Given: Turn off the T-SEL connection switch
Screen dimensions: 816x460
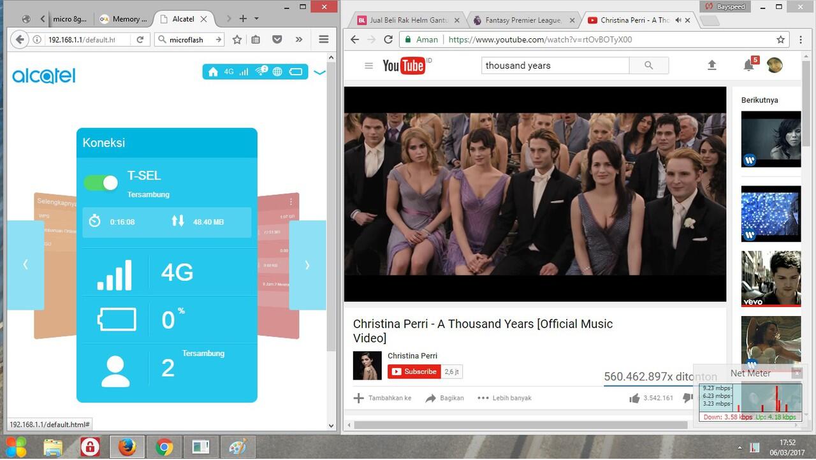Looking at the screenshot, I should (101, 183).
